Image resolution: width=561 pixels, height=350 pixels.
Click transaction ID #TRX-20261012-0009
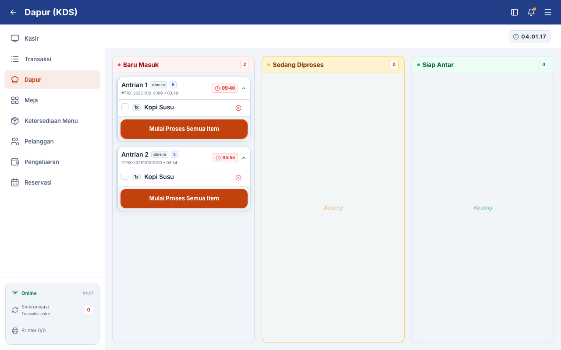142,93
